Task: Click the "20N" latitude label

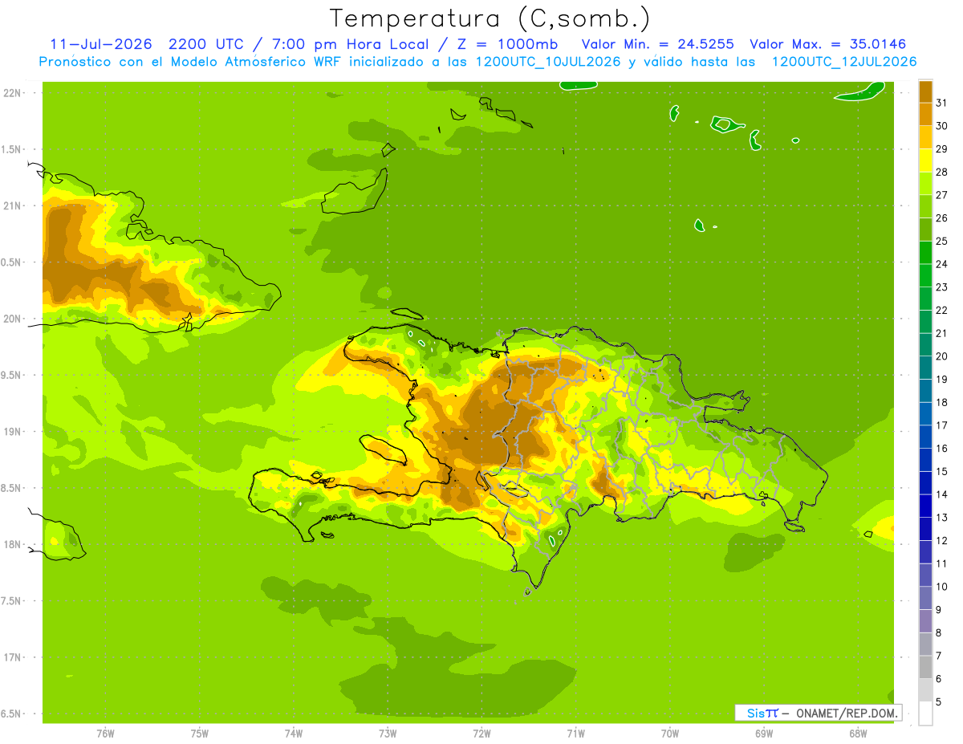Action: tap(12, 319)
